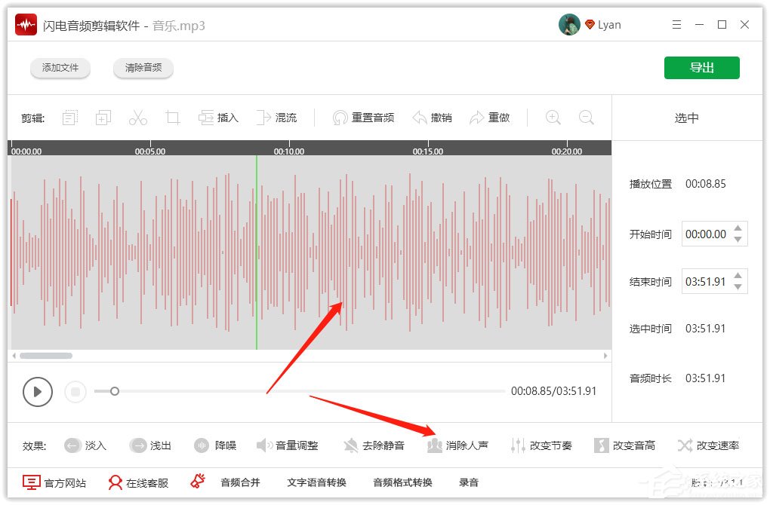Open the hamburger menu near window controls

tap(676, 24)
